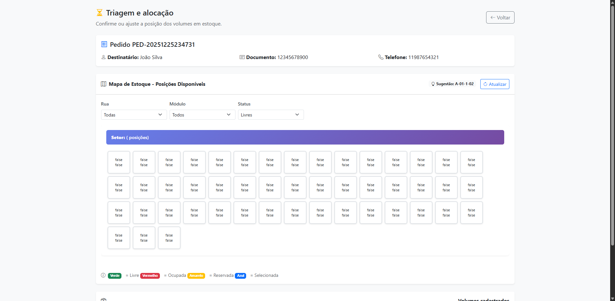This screenshot has width=615, height=301.
Task: Click the person icon next to Destinatário
Action: click(x=103, y=57)
